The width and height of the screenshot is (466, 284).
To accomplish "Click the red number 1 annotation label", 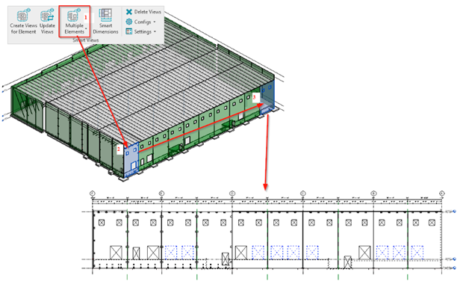I will (x=86, y=17).
